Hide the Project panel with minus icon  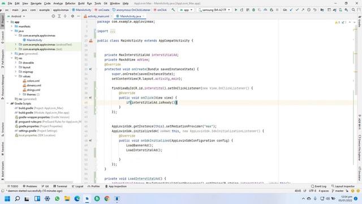tap(78, 16)
